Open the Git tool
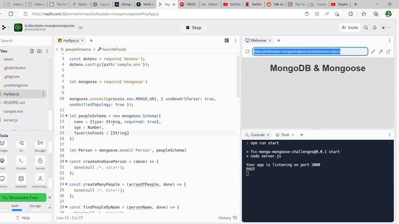The image size is (399, 224). tap(21, 146)
